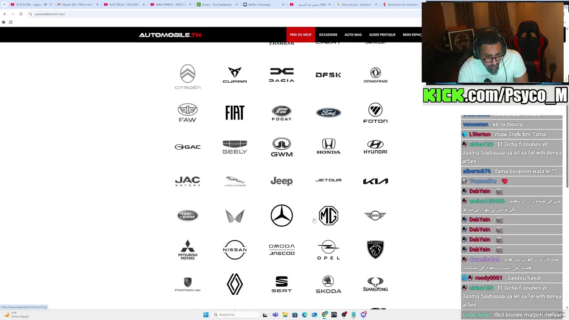This screenshot has height=320, width=569.
Task: Select the Foton brand logo
Action: pyautogui.click(x=376, y=113)
